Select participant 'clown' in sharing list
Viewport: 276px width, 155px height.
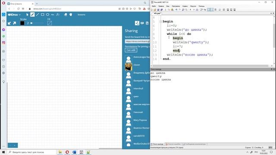click(x=137, y=65)
